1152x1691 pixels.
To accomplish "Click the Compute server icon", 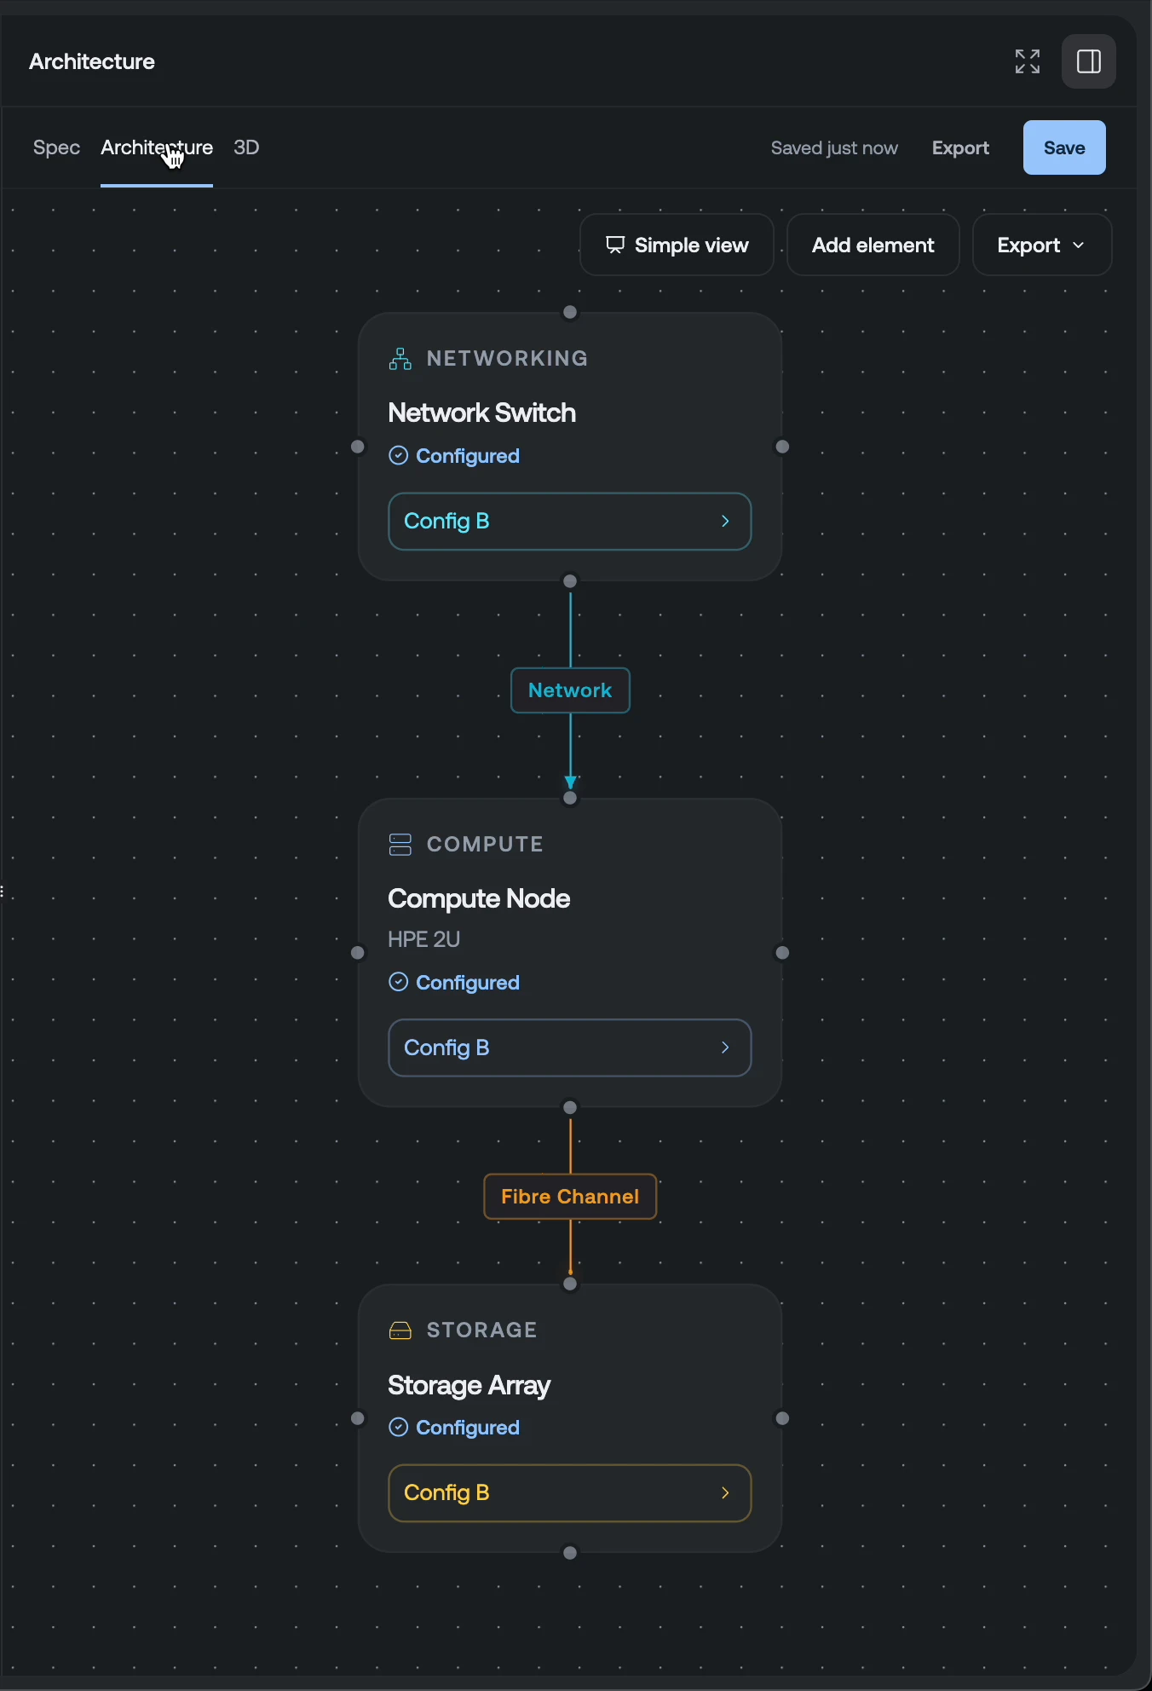I will pyautogui.click(x=400, y=845).
